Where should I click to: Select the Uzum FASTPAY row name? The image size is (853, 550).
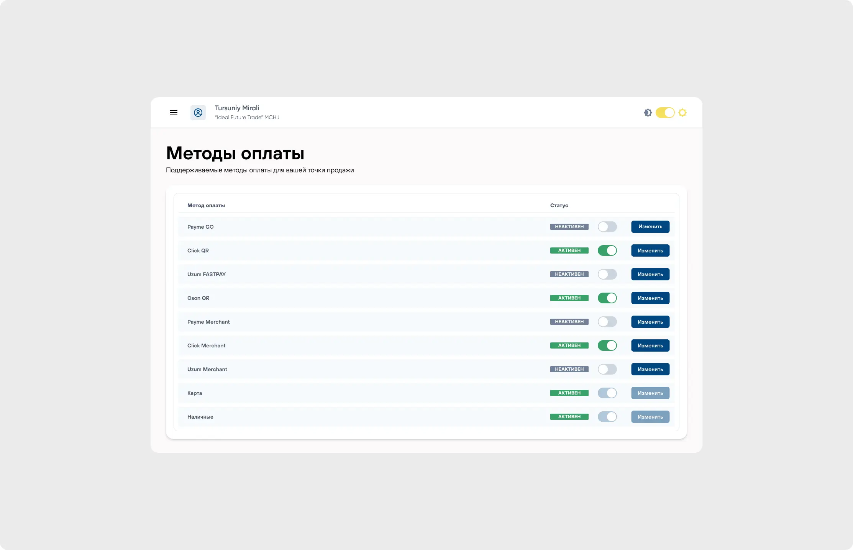pyautogui.click(x=207, y=274)
